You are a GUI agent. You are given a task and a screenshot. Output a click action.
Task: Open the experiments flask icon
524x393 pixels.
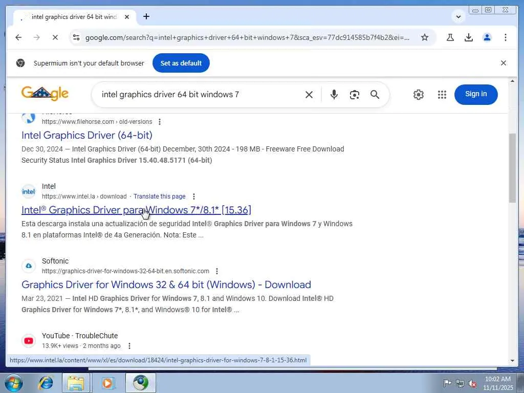[450, 37]
